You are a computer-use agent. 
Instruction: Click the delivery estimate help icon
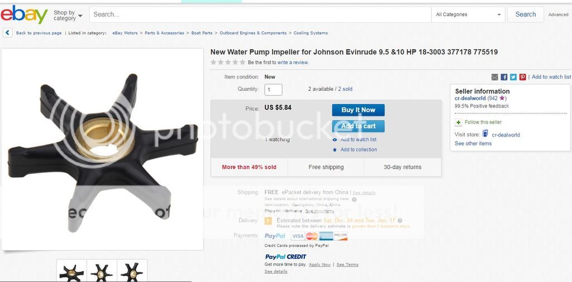tap(400, 221)
